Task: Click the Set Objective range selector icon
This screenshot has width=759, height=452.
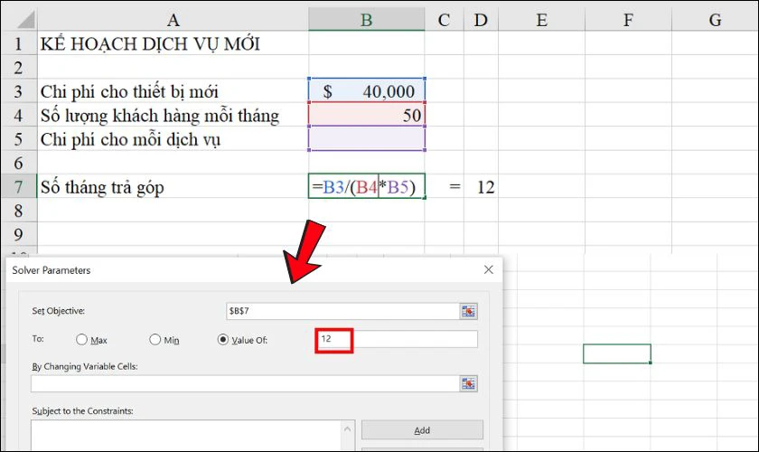Action: coord(468,311)
